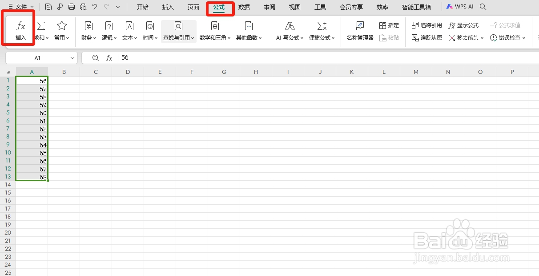Click the Undo icon

pos(94,7)
